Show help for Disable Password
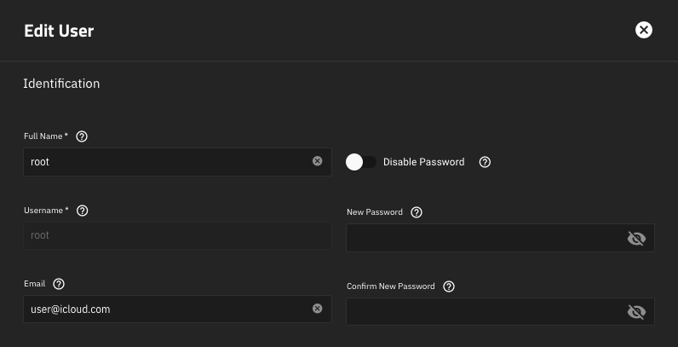The width and height of the screenshot is (678, 347). click(x=485, y=162)
